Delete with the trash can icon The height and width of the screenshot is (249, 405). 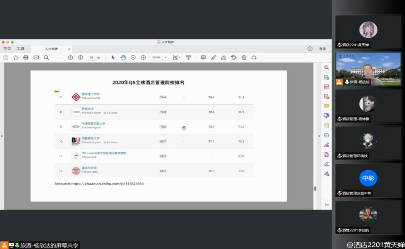244,58
